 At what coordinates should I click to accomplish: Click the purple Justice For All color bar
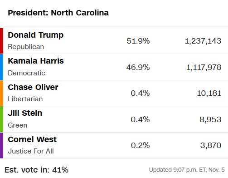pyautogui.click(x=1, y=145)
